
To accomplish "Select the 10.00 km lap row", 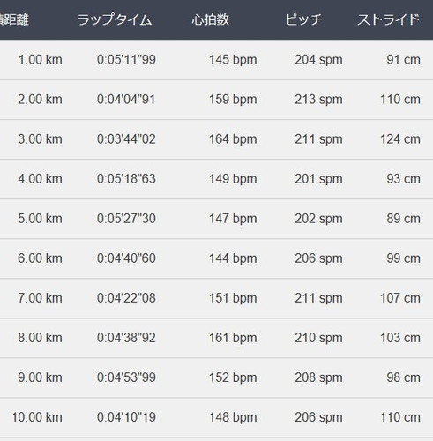I will 216,417.
